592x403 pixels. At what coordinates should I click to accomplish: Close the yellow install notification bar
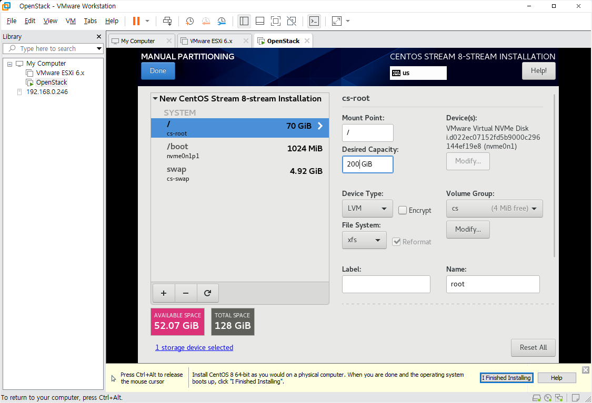585,370
